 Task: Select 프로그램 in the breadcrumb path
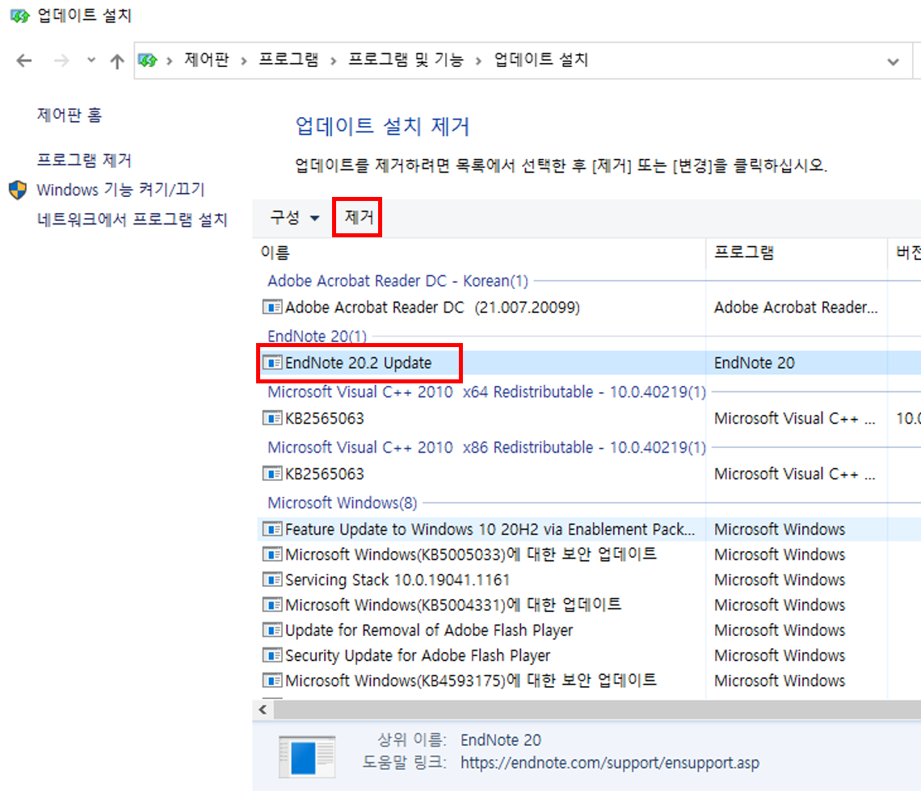coord(288,60)
